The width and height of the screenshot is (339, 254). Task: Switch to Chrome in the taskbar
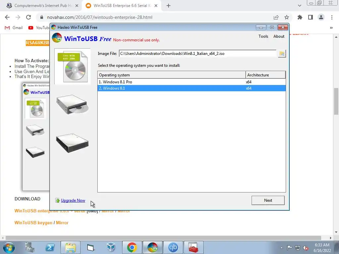click(x=132, y=247)
